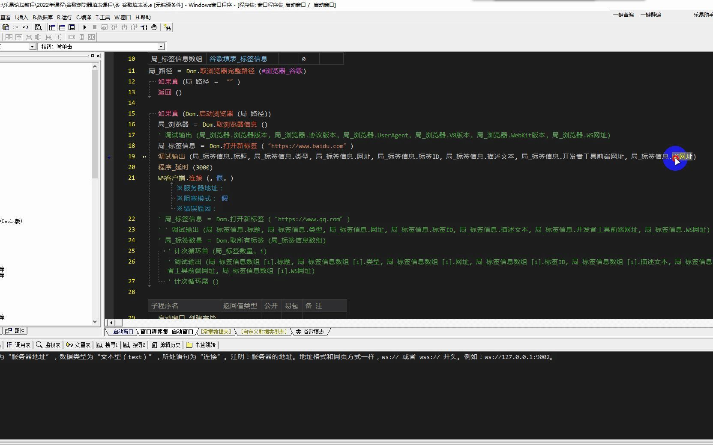This screenshot has width=713, height=445.
Task: Switch to the 窗口程序集_启动窗口 tab
Action: [167, 332]
